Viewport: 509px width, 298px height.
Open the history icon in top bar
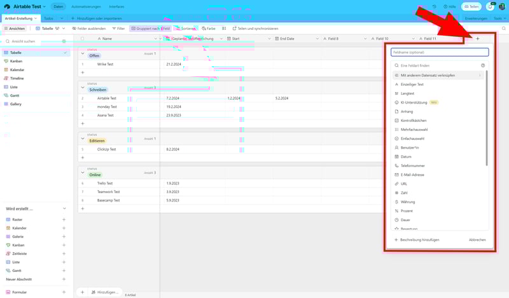(x=434, y=6)
